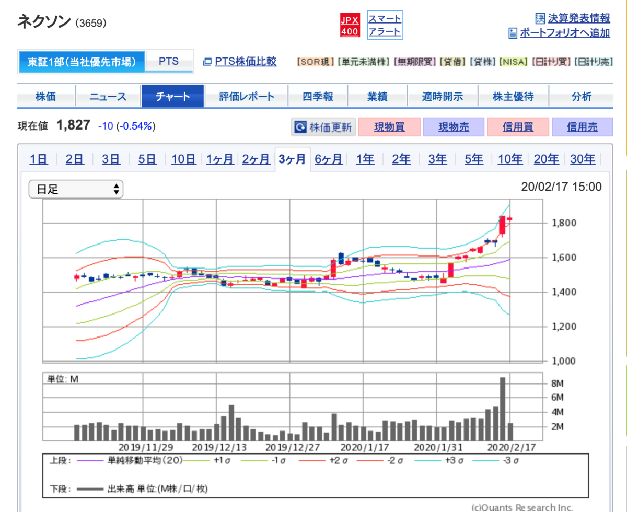Screen dimensions: 627x512
Task: Click the 現物売 button
Action: click(x=454, y=127)
